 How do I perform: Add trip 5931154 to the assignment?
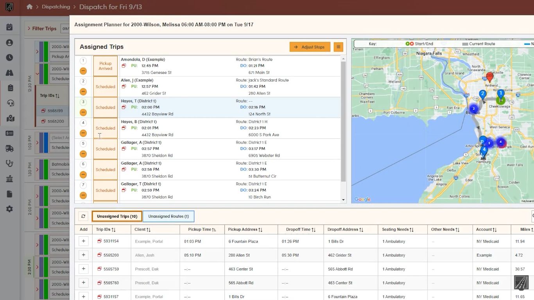[x=83, y=241]
